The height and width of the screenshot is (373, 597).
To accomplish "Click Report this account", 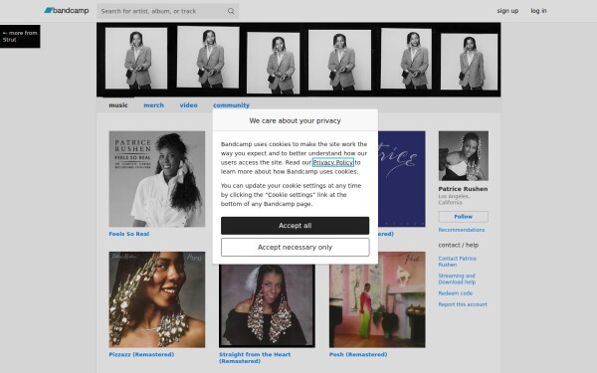I will (463, 304).
